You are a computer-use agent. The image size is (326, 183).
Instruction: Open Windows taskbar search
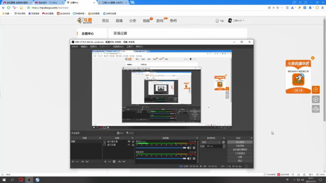(12, 179)
